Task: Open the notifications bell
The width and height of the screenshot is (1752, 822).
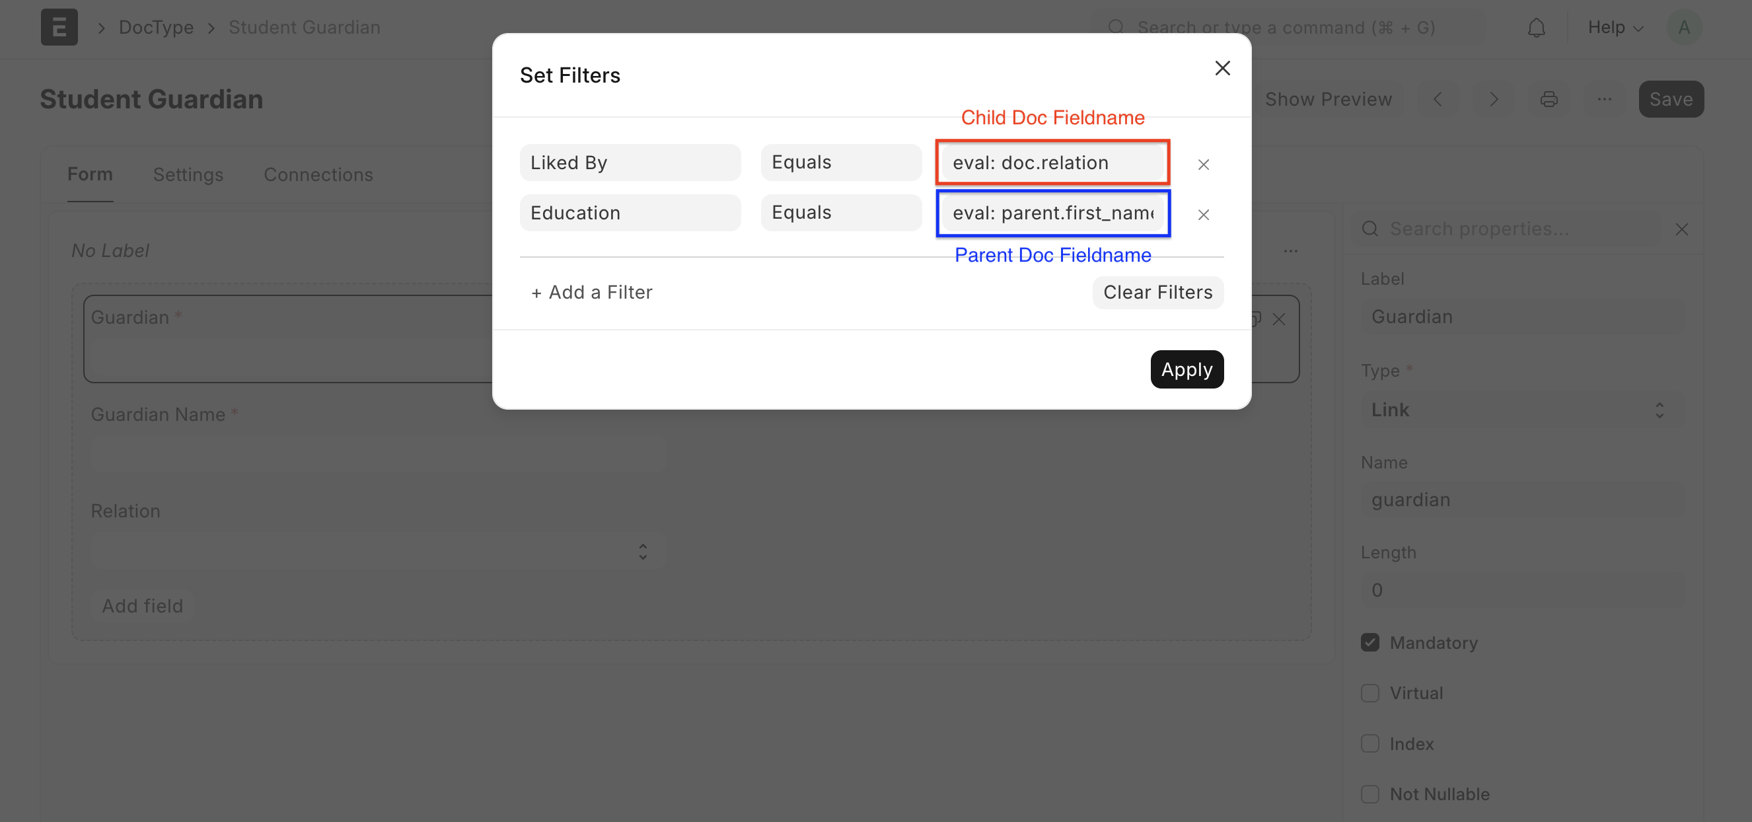Action: [1536, 28]
